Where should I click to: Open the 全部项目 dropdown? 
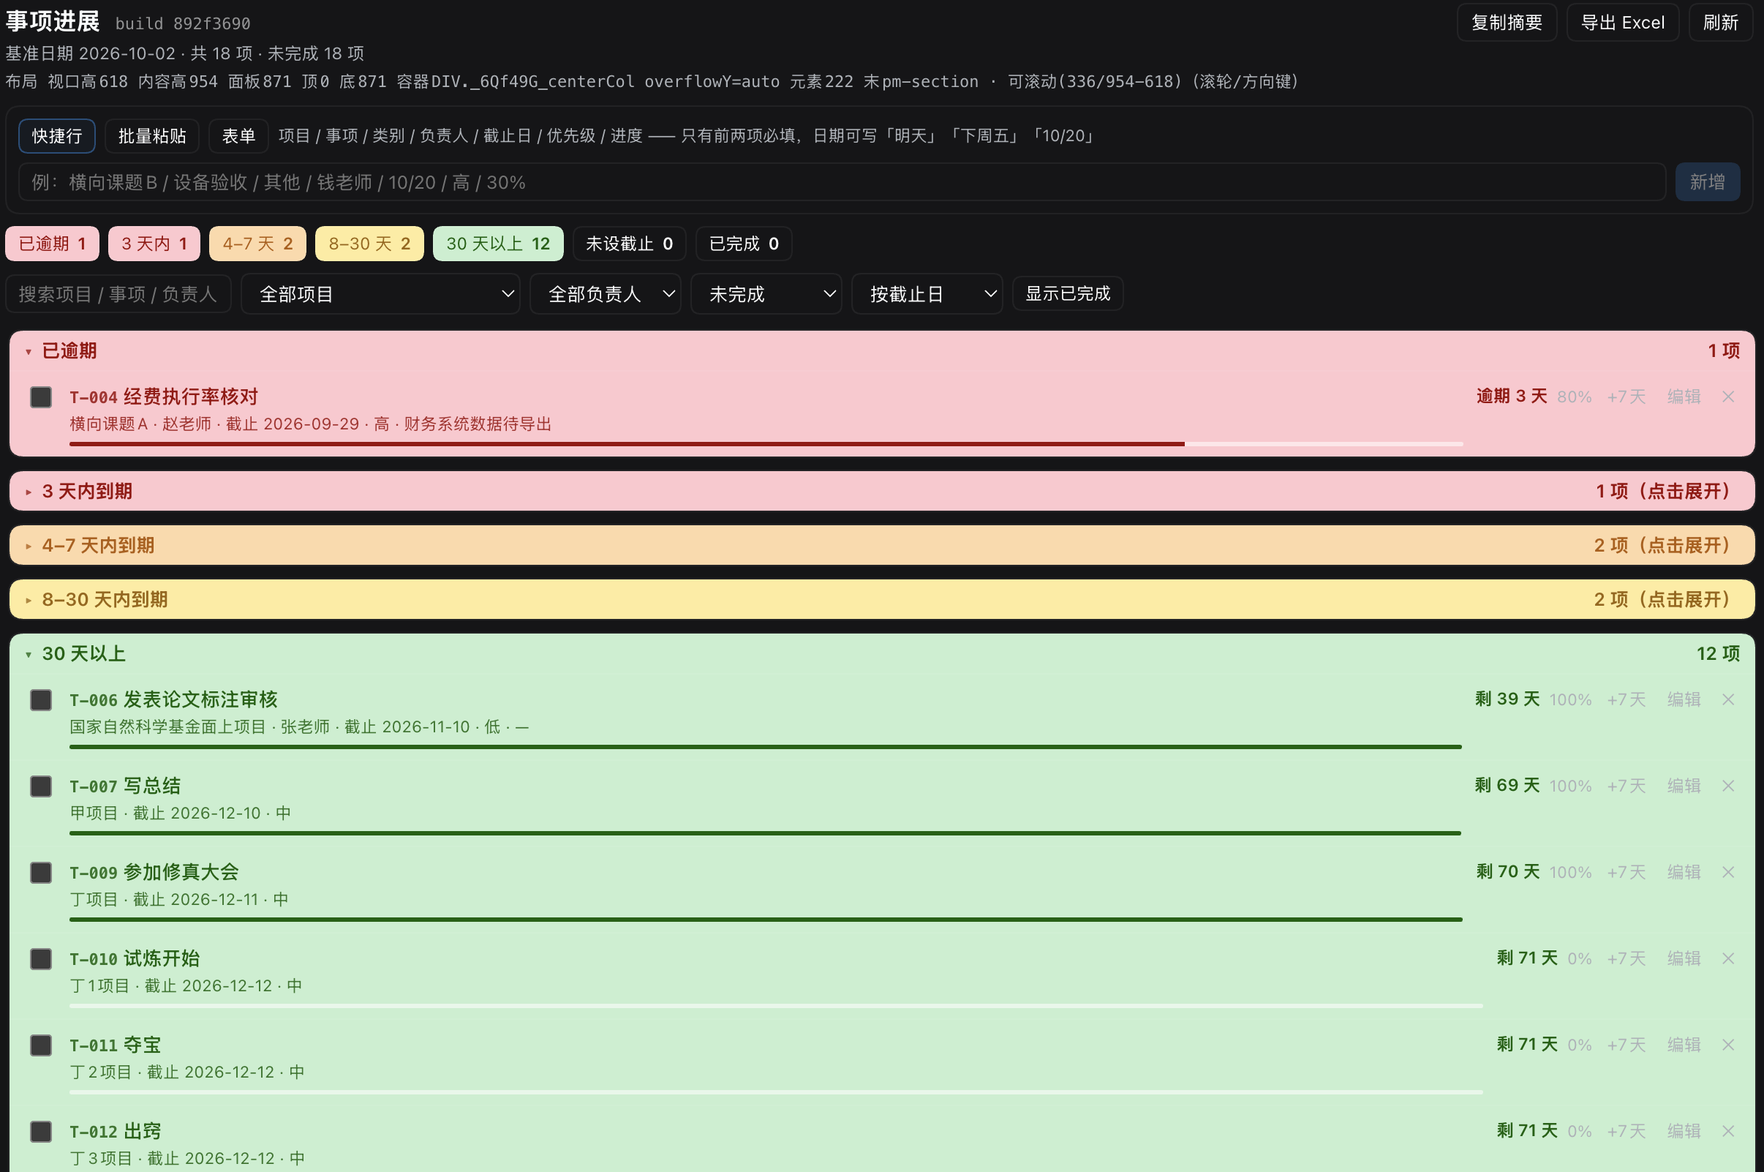380,294
